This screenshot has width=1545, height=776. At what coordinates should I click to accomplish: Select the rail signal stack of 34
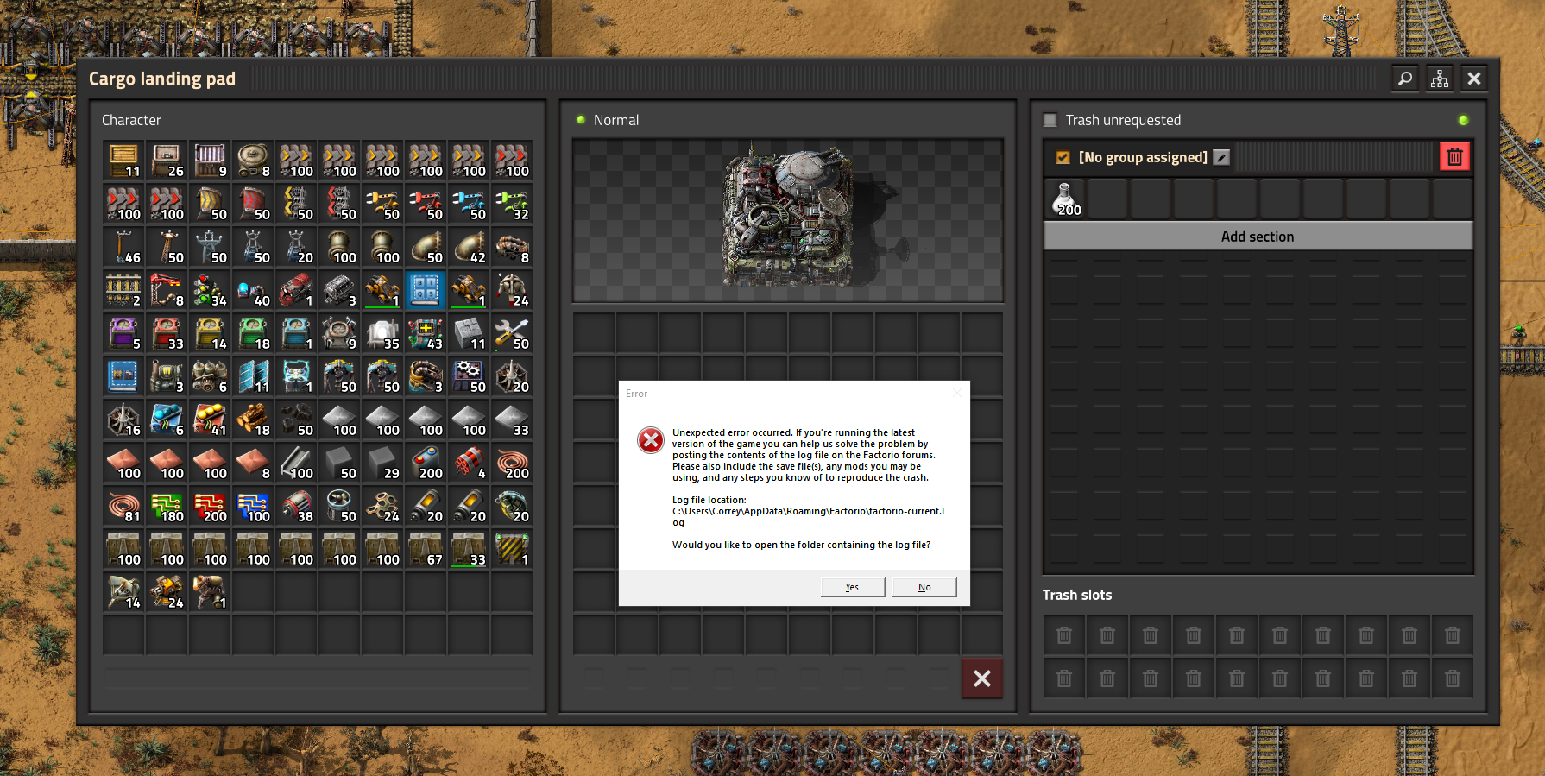(x=210, y=290)
